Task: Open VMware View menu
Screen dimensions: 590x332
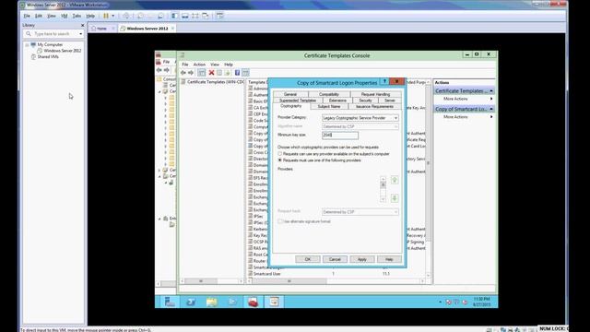Action: pos(52,16)
